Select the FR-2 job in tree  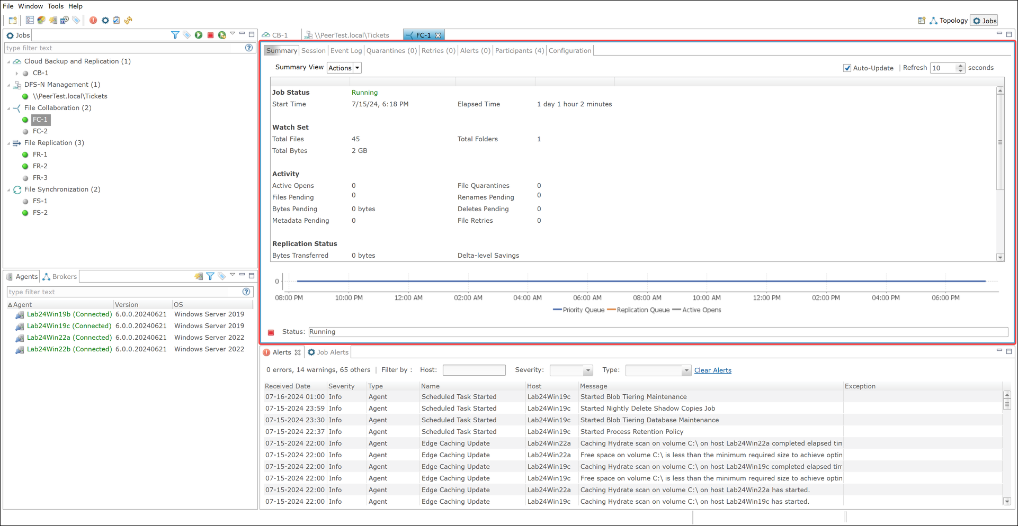pos(40,166)
